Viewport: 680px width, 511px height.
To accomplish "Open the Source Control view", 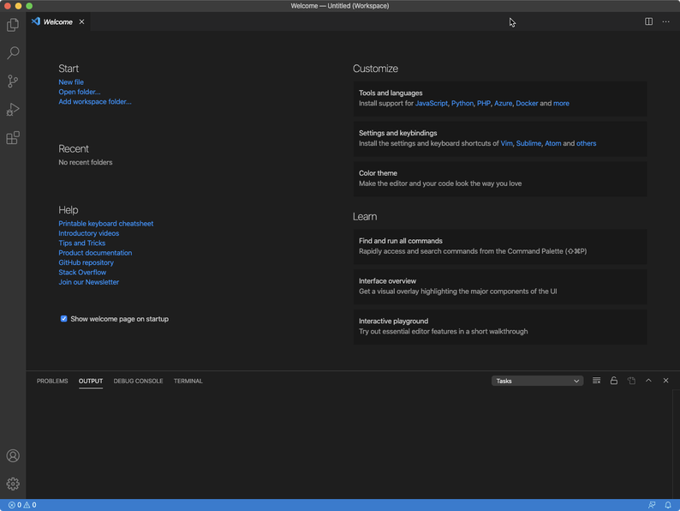I will (13, 81).
